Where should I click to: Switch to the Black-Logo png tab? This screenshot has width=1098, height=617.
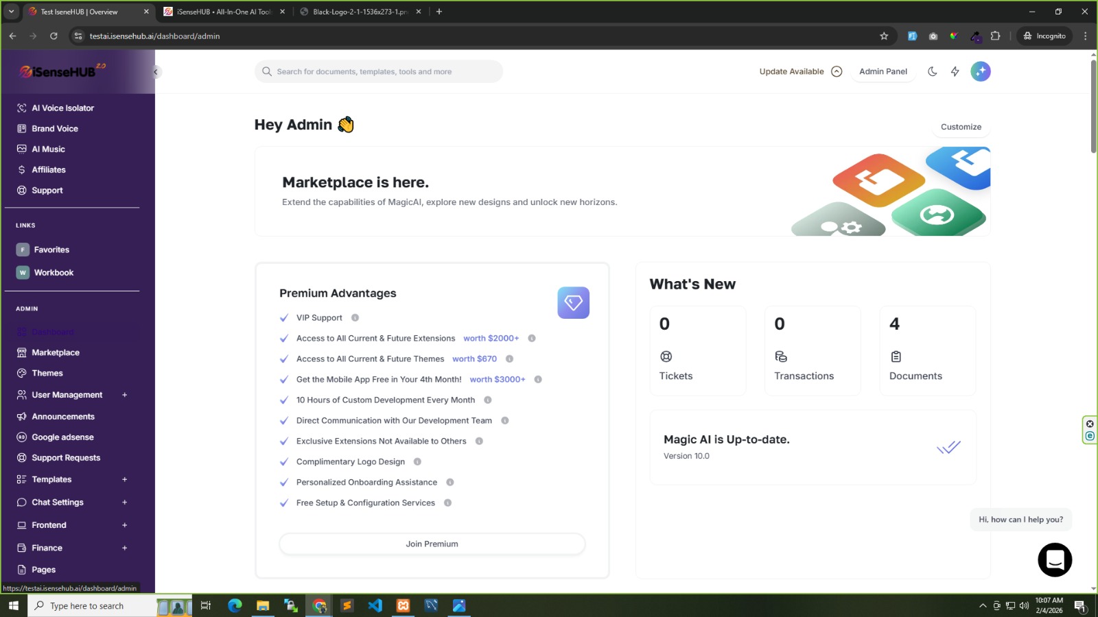pos(360,12)
